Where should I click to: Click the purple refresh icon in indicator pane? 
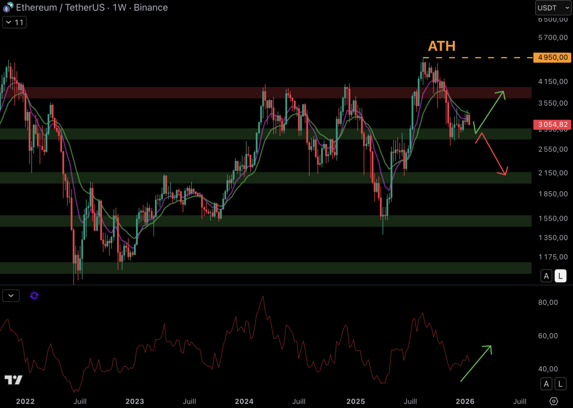tap(34, 296)
